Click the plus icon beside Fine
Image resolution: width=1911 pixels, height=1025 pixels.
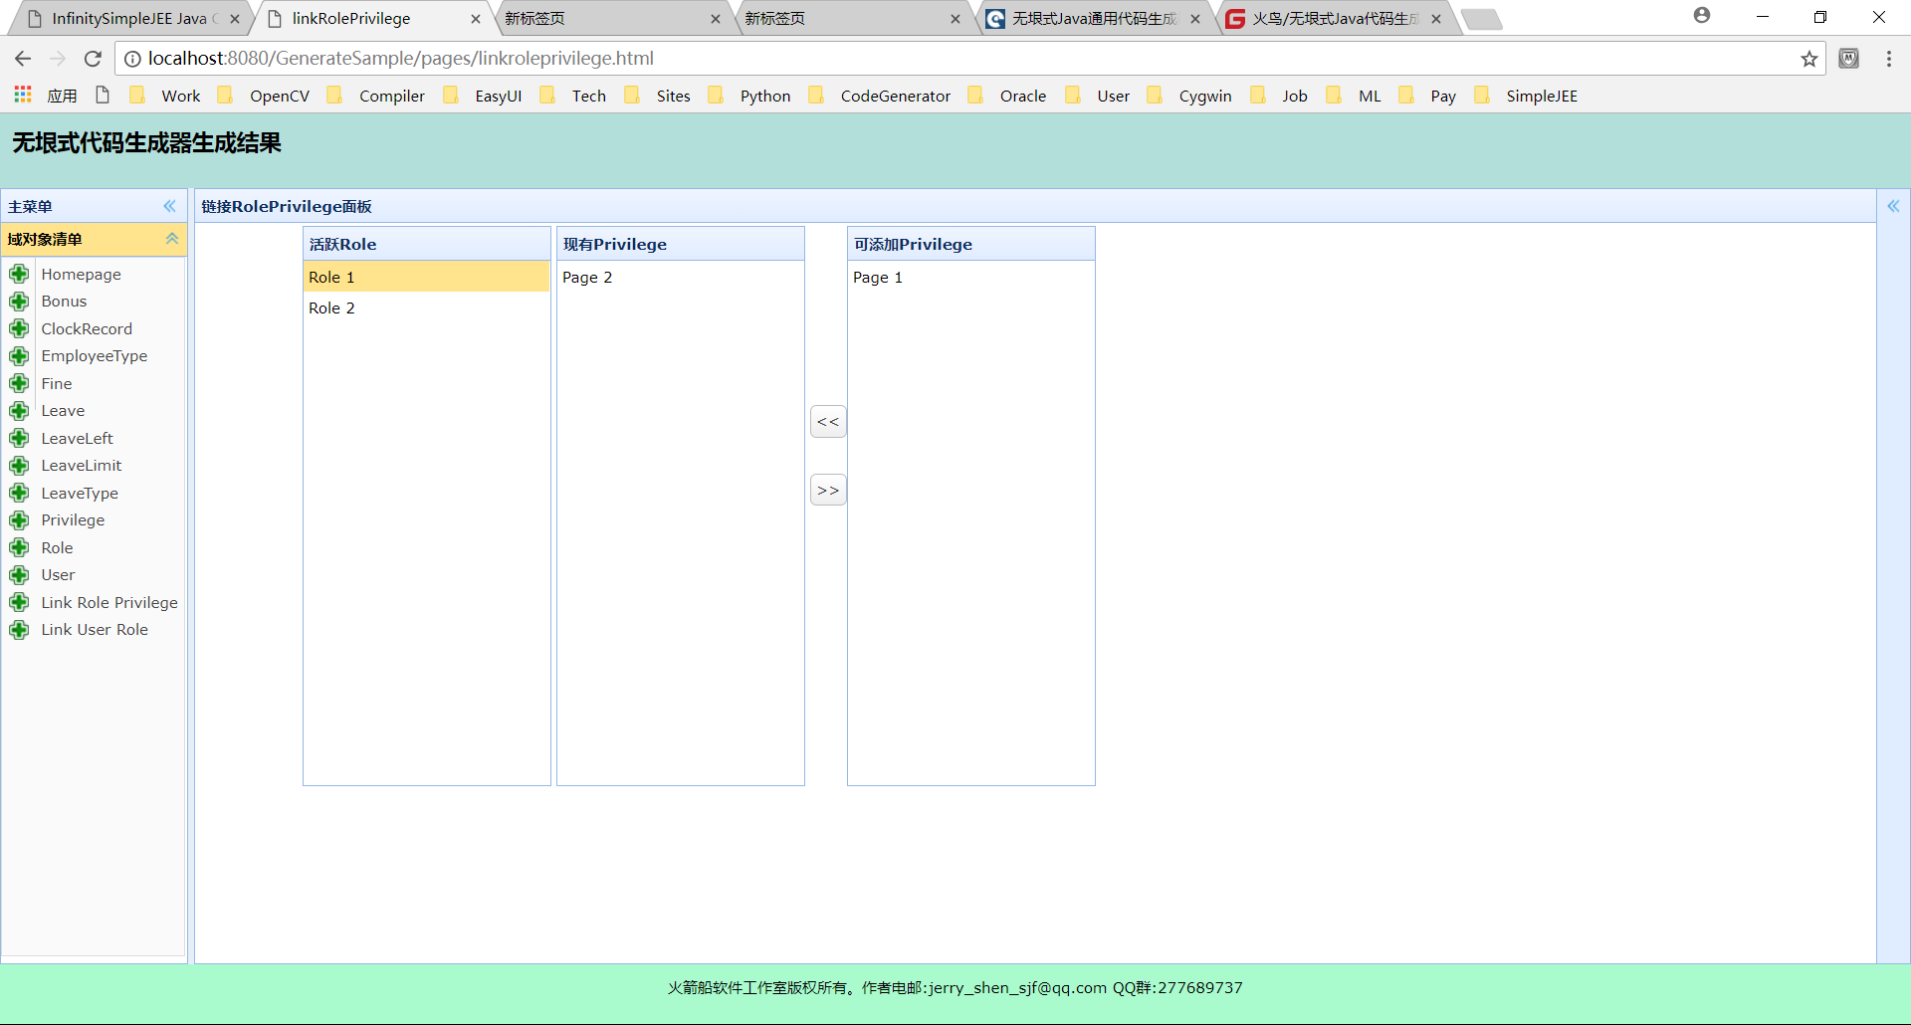(19, 383)
